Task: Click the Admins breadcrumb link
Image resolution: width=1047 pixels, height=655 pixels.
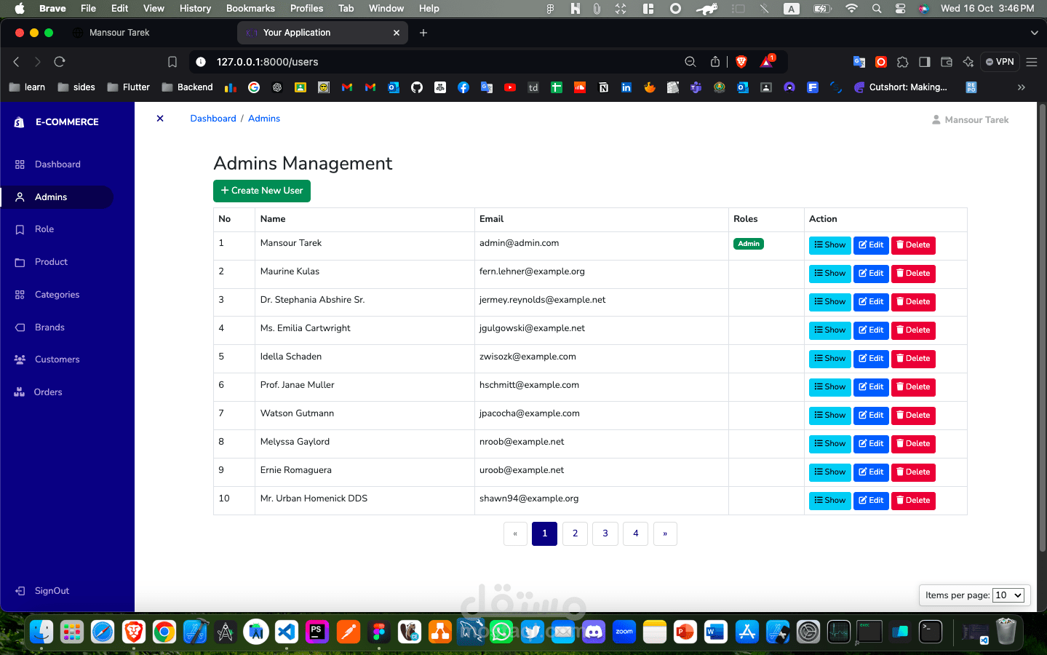Action: click(264, 119)
